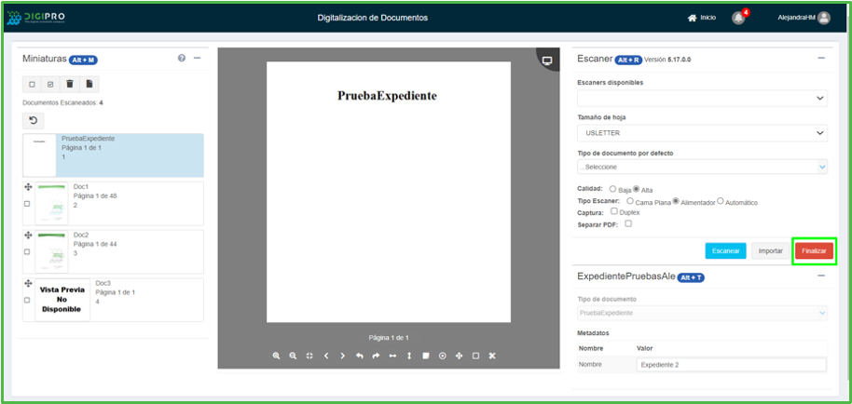Open the Escaners disponibles dropdown
This screenshot has width=852, height=404.
click(x=702, y=98)
